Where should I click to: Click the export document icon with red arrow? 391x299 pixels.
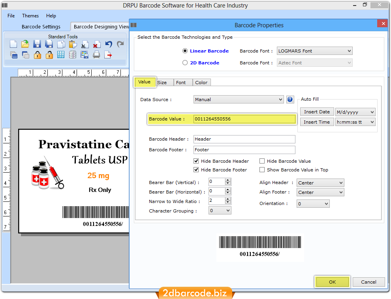[108, 55]
